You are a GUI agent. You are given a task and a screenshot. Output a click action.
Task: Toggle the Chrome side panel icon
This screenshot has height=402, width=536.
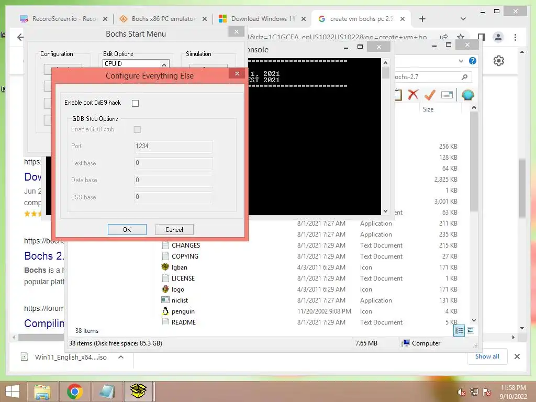[482, 37]
